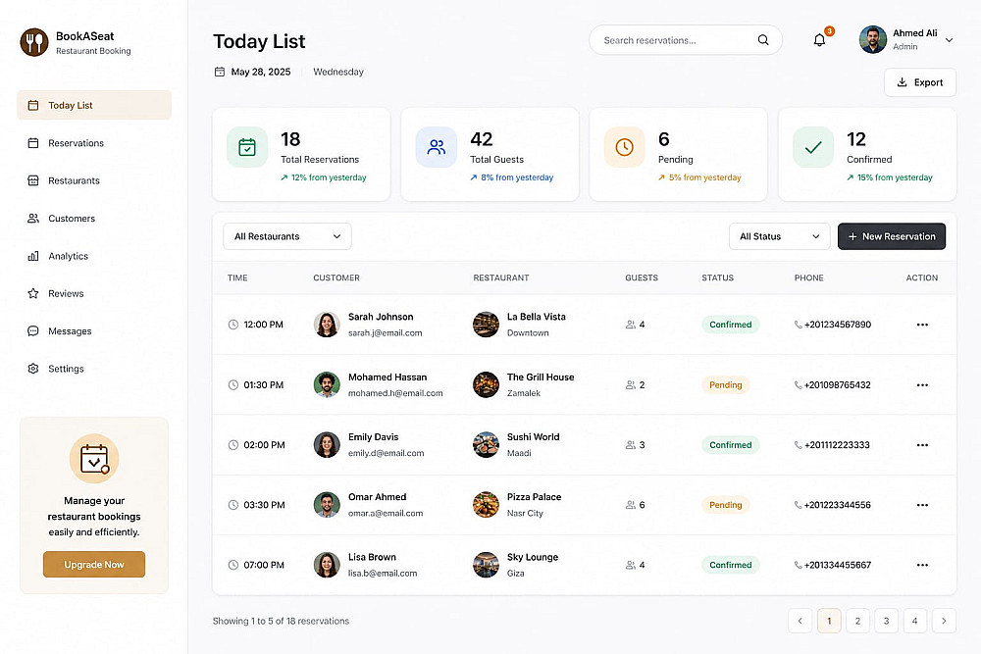Click the calendar icon beside the date
Screen dimensions: 981x654
(x=220, y=72)
